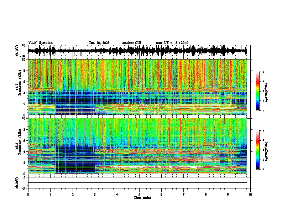Click the "5" tick on ch.3(V) axis
This screenshot has height=218, width=282.
coord(25,177)
